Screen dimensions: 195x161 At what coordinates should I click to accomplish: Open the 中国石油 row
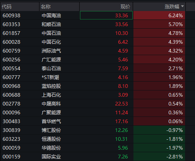51,33
